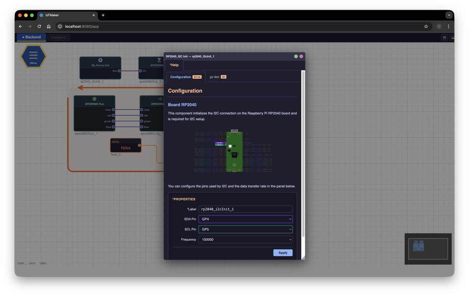Go forward in browser history
The height and width of the screenshot is (296, 469).
[30, 27]
